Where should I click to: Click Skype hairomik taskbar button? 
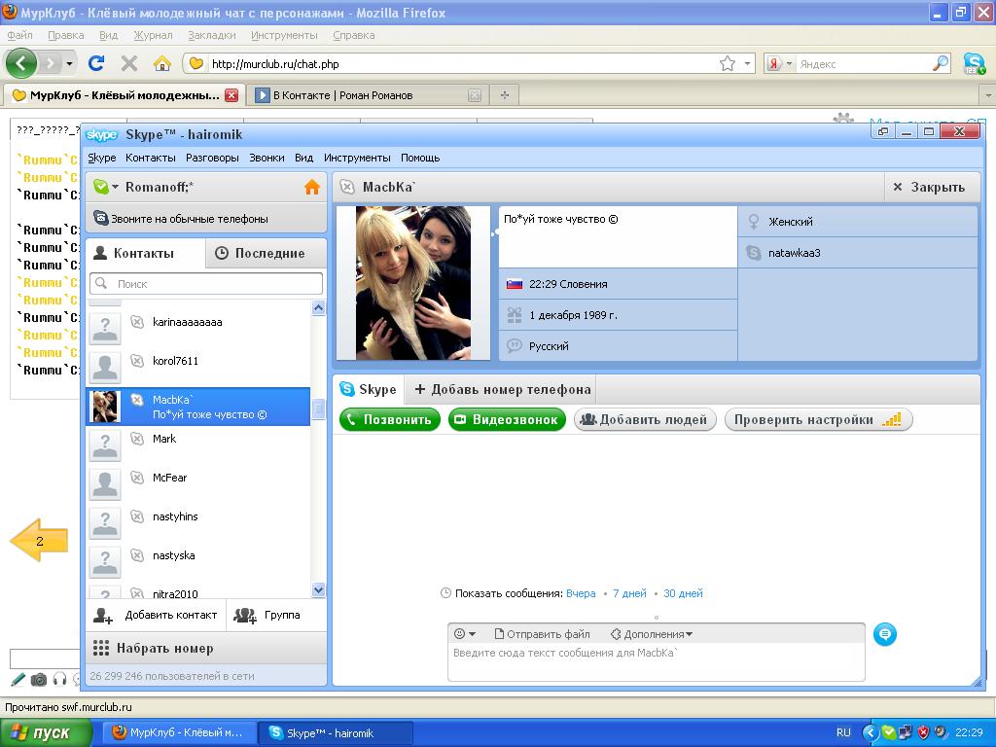pos(336,733)
